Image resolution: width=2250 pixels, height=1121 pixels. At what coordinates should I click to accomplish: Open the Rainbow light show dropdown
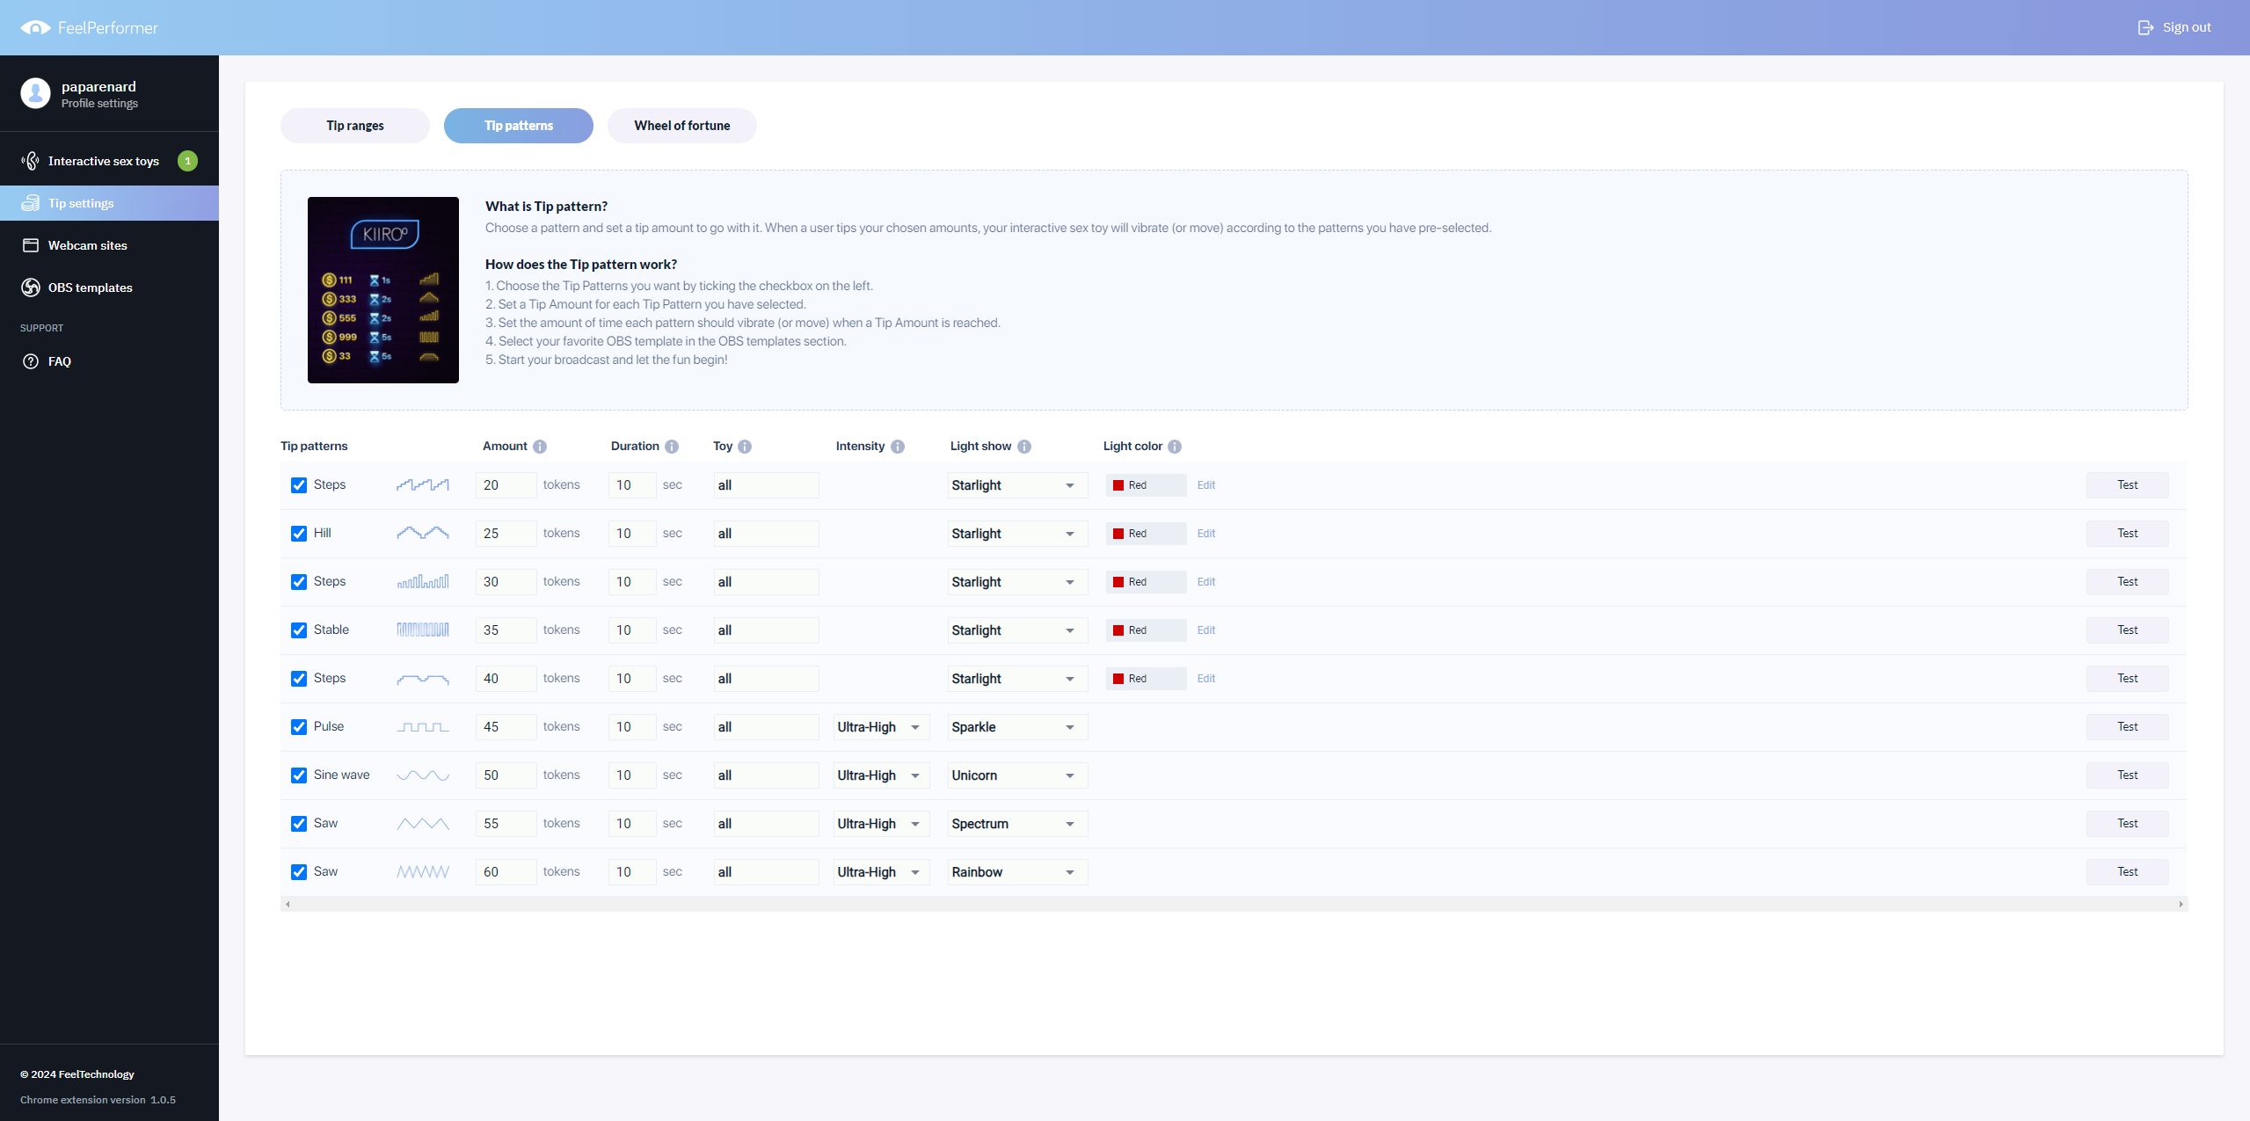point(1016,872)
